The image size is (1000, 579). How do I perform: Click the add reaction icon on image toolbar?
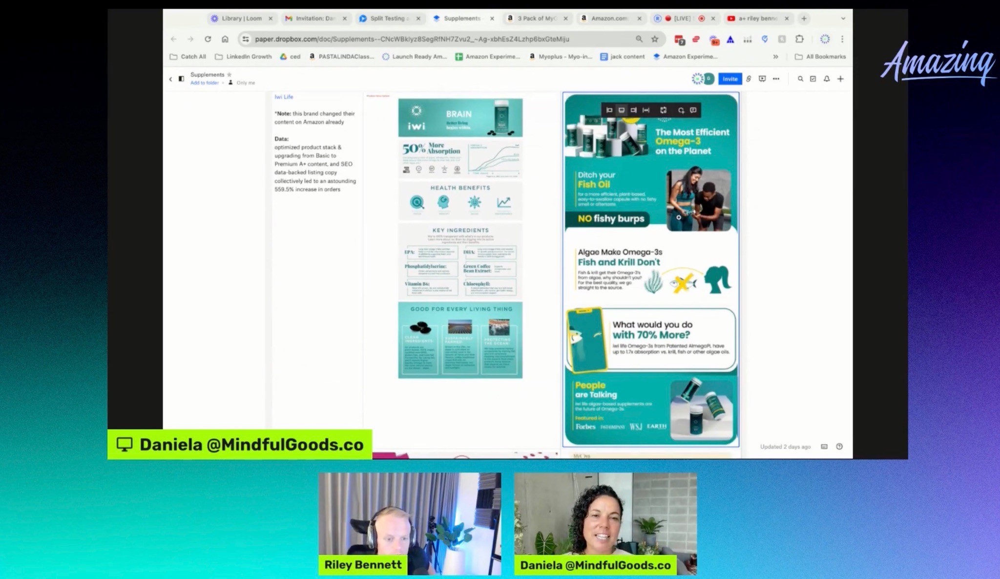[x=681, y=110]
